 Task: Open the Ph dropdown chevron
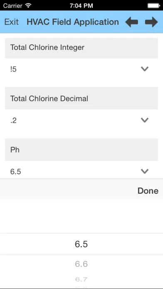(x=145, y=171)
